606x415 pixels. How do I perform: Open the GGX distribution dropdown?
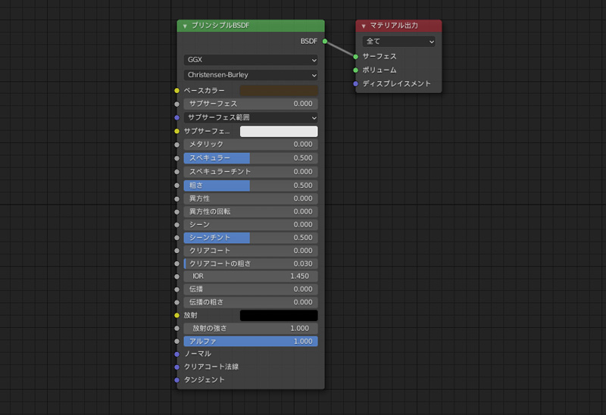coord(250,60)
